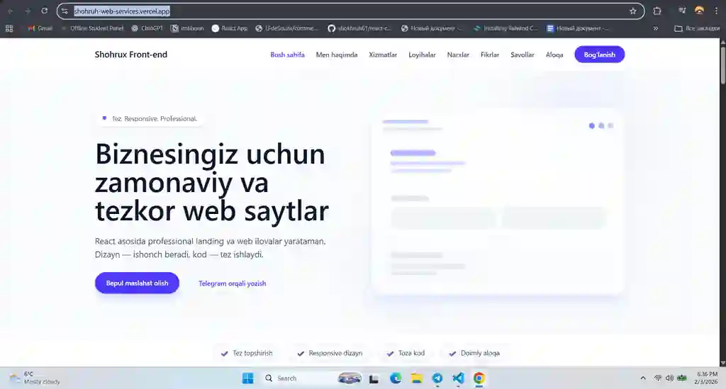
Task: Click the Tez. Responsive. Professional. badge
Action: coord(150,119)
